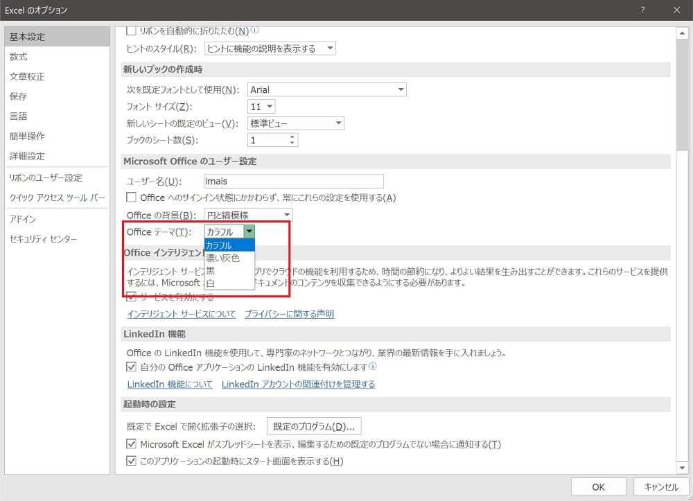
Task: Check the Office サインイン状態 settings checkbox
Action: (132, 197)
